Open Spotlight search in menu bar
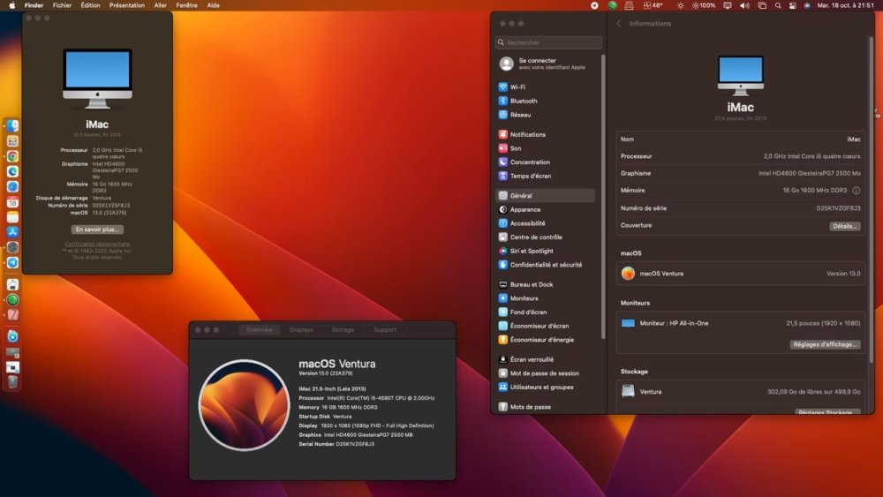Viewport: 883px width, 497px height. 778,5
